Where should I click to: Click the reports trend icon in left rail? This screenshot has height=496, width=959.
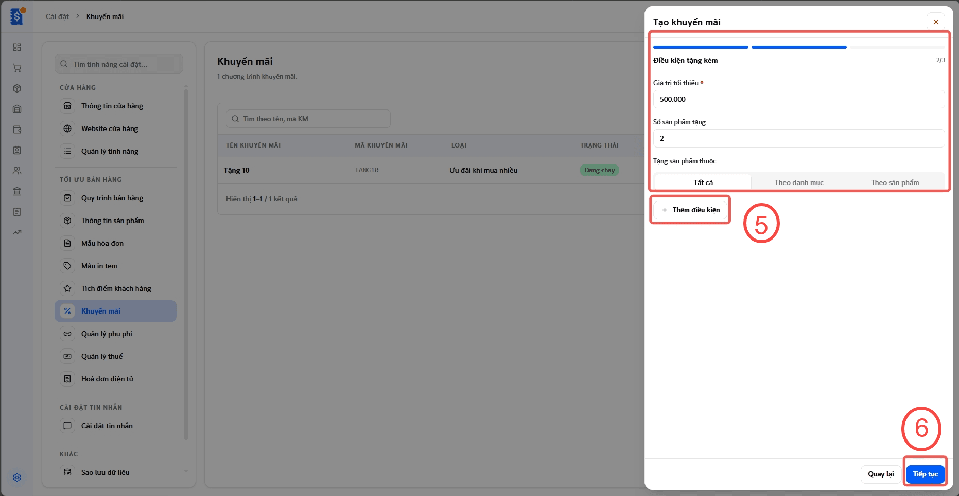click(x=17, y=232)
